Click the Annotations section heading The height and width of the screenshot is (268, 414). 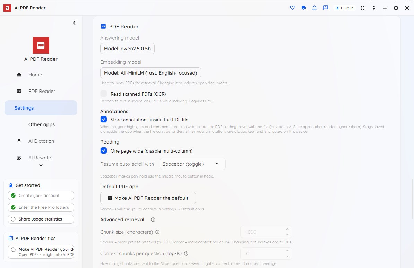[114, 111]
